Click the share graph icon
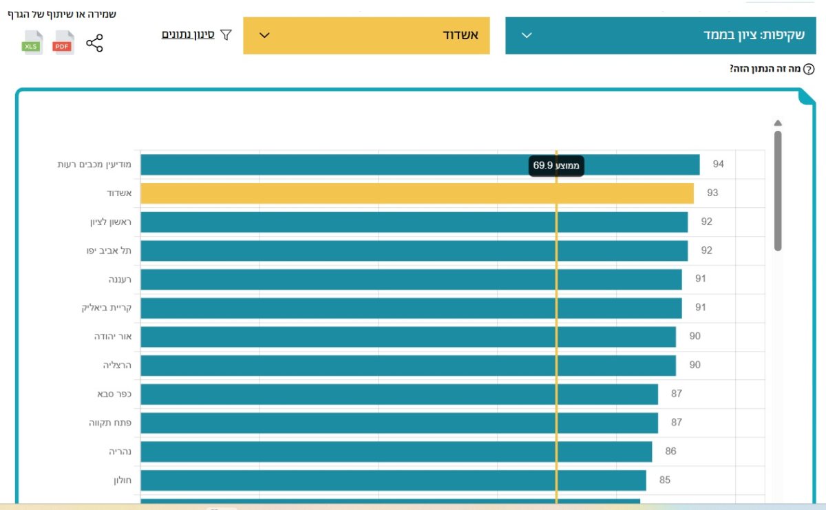The width and height of the screenshot is (826, 510). [x=94, y=44]
